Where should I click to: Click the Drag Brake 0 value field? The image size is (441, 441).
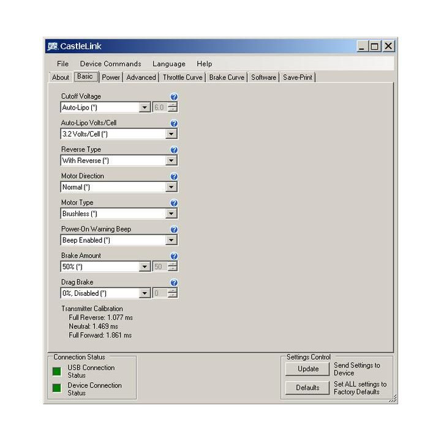pos(160,293)
